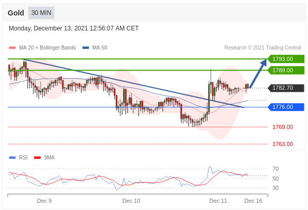Toggle the red 9MA legend marker

37,157
